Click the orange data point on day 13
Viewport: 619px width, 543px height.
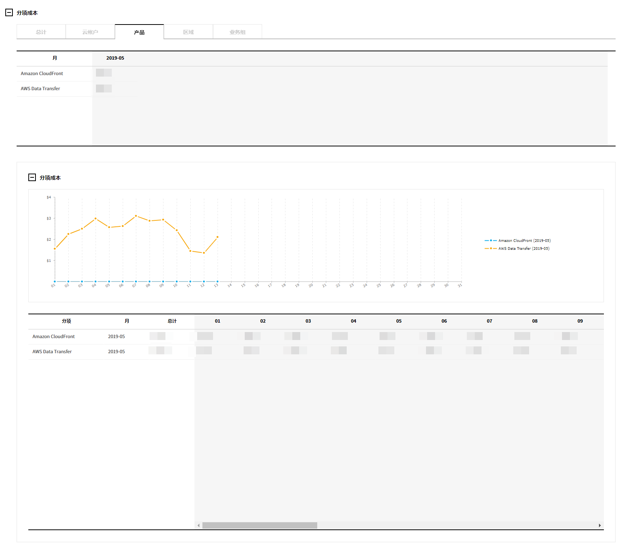coord(218,237)
